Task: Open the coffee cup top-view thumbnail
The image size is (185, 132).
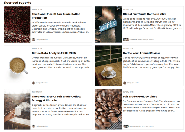Action: click(x=17, y=66)
